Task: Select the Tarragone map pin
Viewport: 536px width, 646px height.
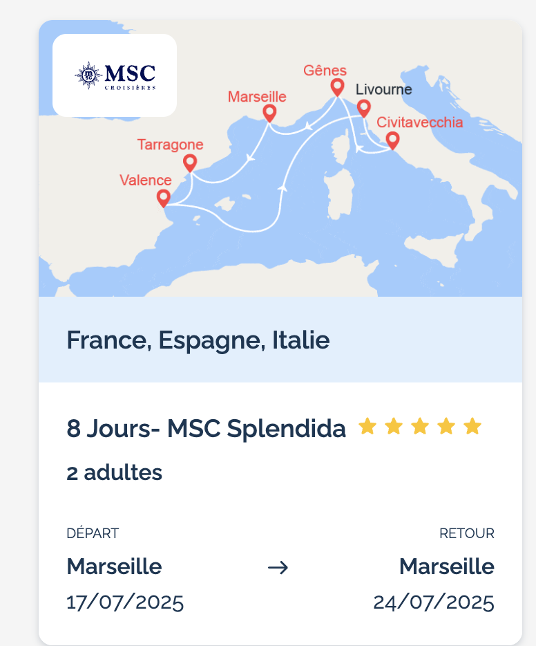Action: [190, 163]
